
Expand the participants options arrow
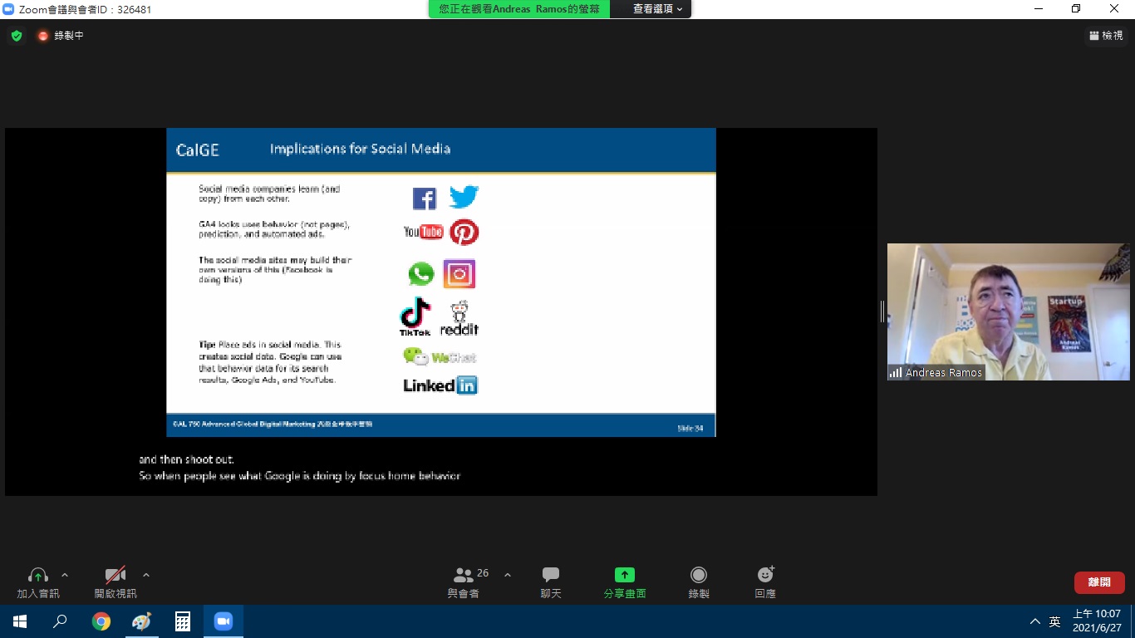click(x=508, y=575)
